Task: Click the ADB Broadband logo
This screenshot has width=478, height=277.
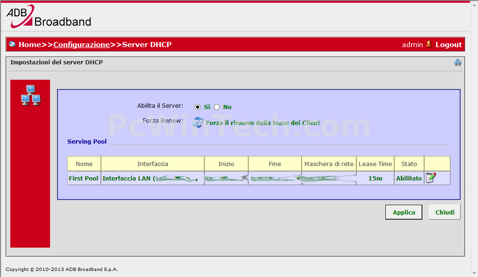Action: tap(49, 17)
